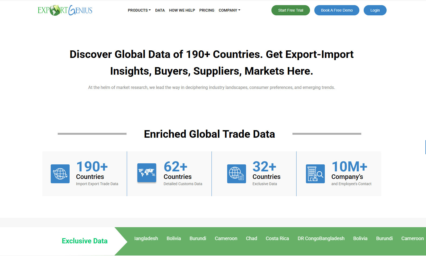Click the first Cameroon link in the ticker
Viewport: 426px width, 256px height.
226,238
